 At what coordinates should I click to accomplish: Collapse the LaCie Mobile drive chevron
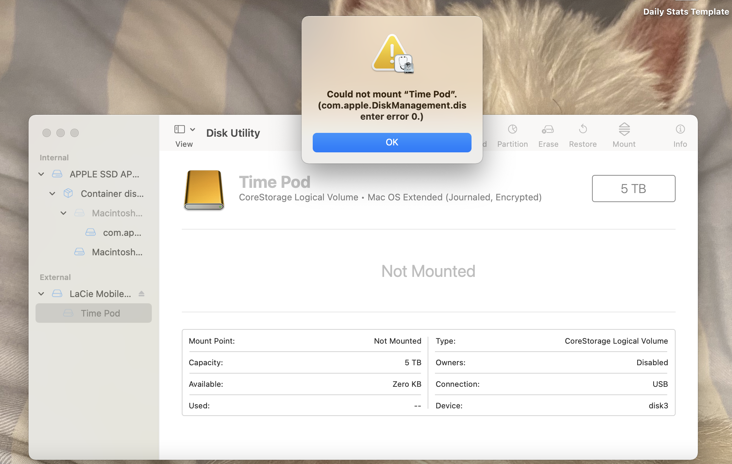(41, 294)
